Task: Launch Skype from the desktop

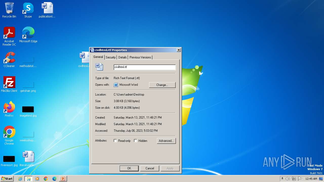Action: click(28, 10)
